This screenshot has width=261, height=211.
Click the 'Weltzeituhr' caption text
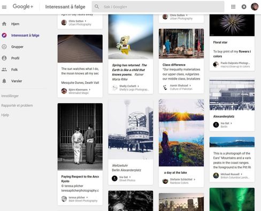tap(120, 166)
